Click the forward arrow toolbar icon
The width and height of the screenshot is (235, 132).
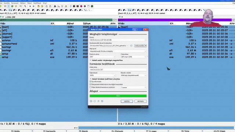pyautogui.click(x=33, y=6)
